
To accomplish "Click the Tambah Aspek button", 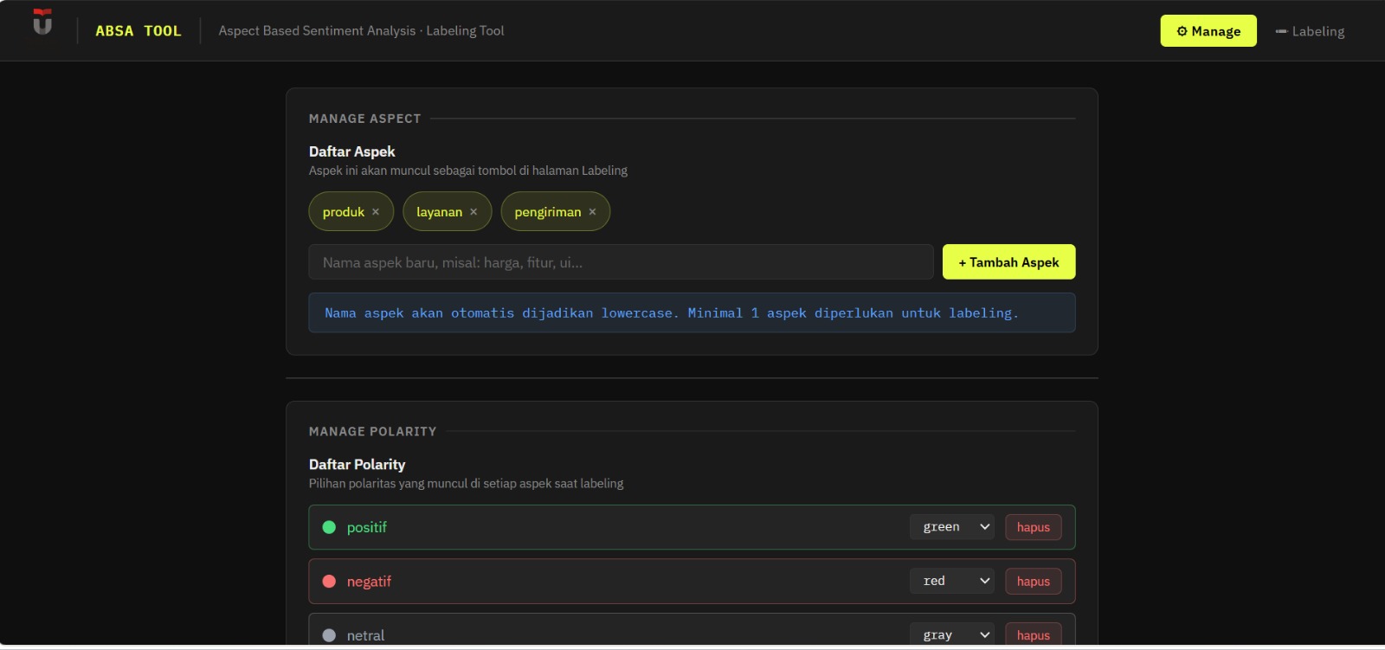I will tap(1008, 262).
